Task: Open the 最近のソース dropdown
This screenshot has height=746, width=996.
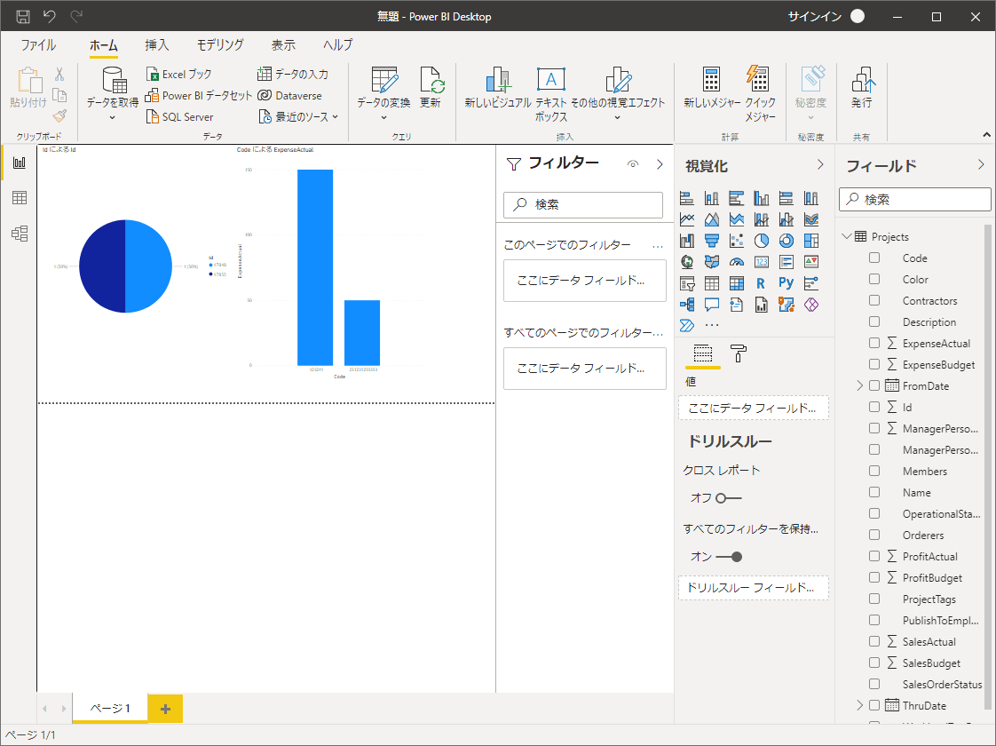Action: [x=301, y=116]
